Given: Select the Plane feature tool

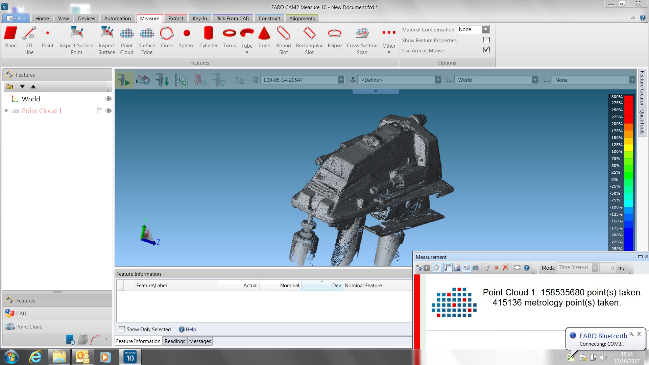Looking at the screenshot, I should 10,37.
